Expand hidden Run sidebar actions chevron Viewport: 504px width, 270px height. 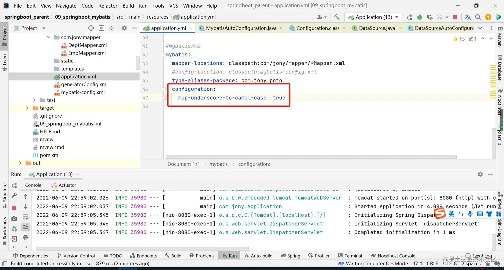[x=14, y=247]
